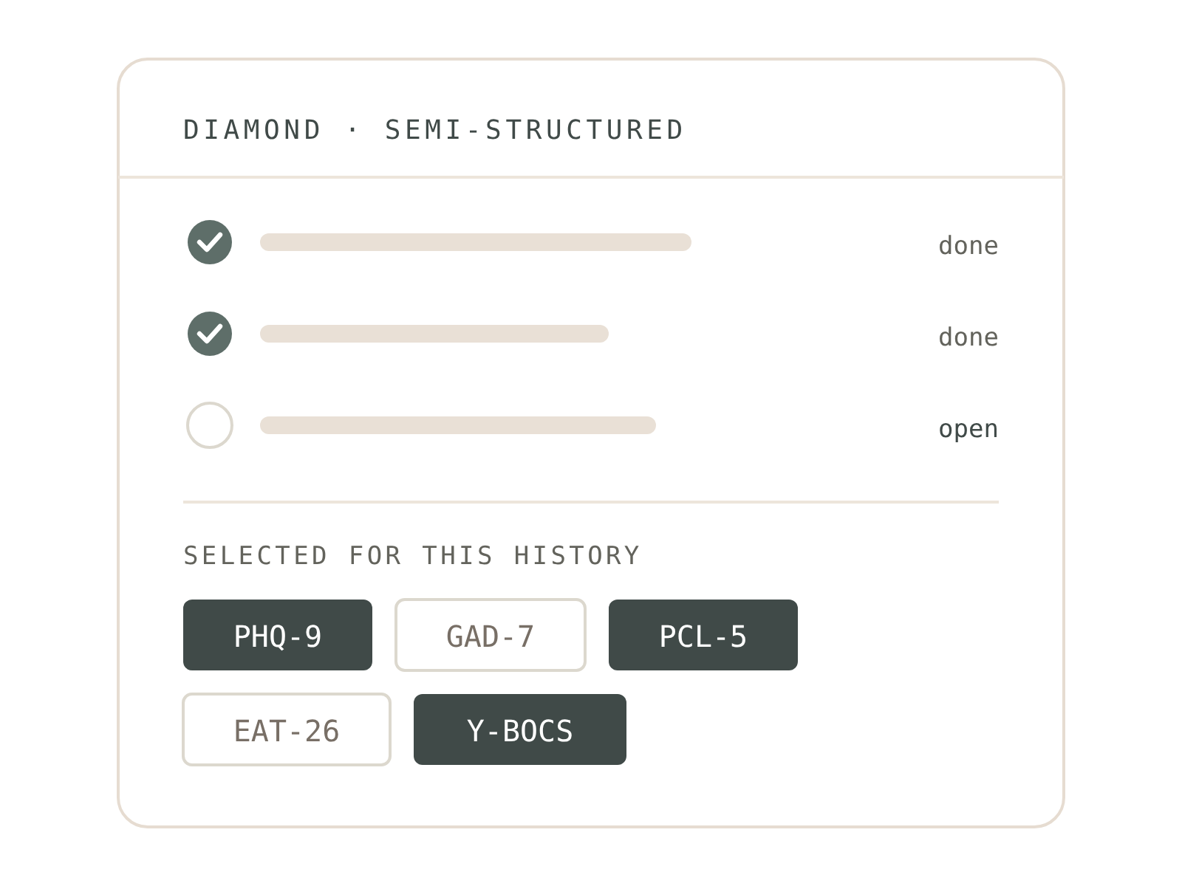Click the first row's done status
The height and width of the screenshot is (886, 1182).
point(969,245)
